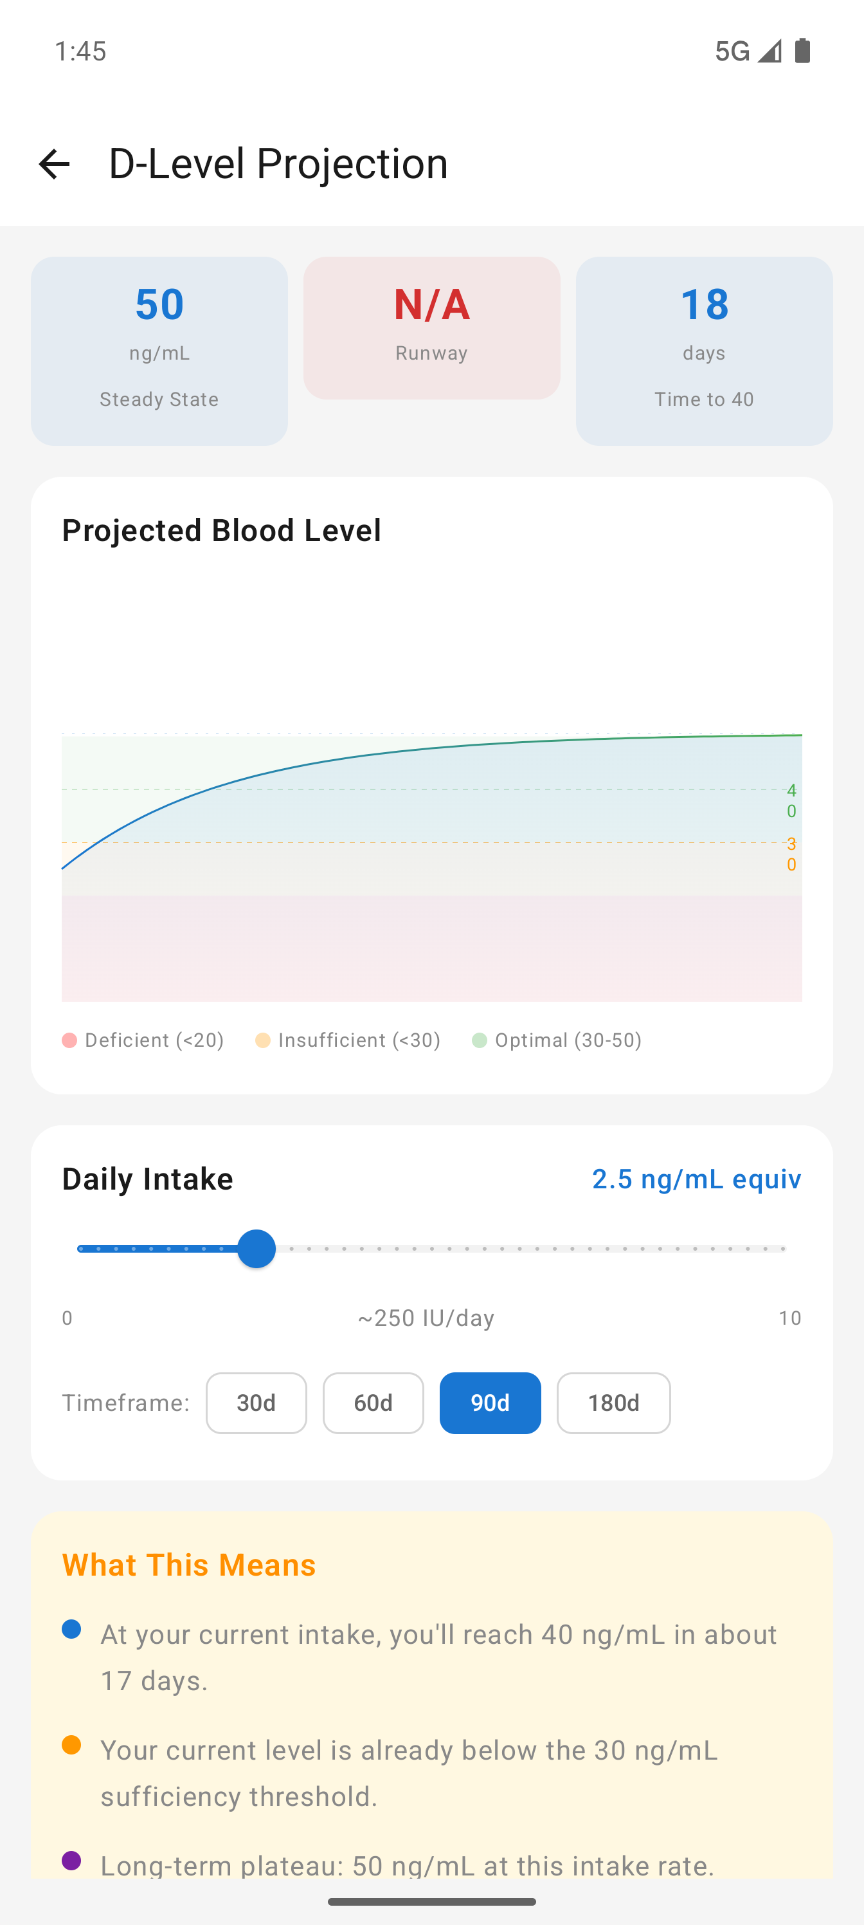
Task: Select the 60d timeframe
Action: [373, 1403]
